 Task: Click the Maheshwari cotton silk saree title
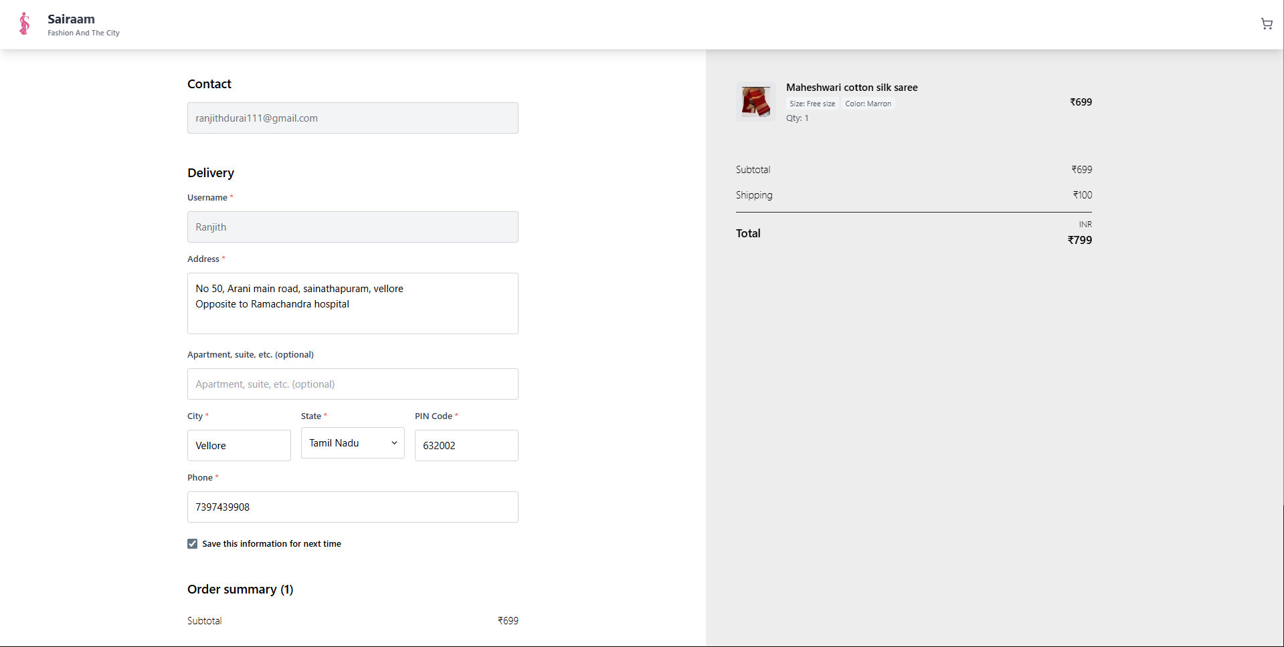click(x=851, y=88)
